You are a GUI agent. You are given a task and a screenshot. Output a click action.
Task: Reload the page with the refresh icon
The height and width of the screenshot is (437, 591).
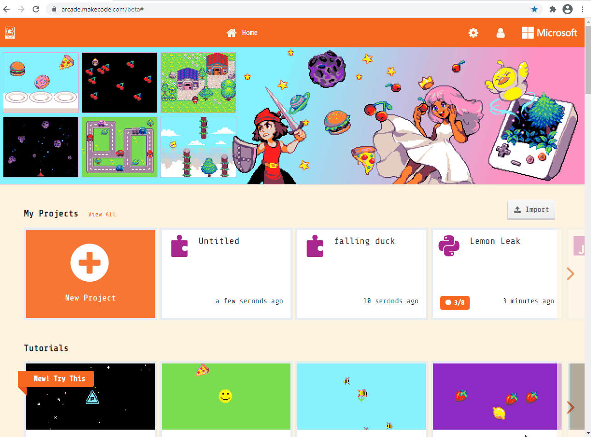click(36, 9)
